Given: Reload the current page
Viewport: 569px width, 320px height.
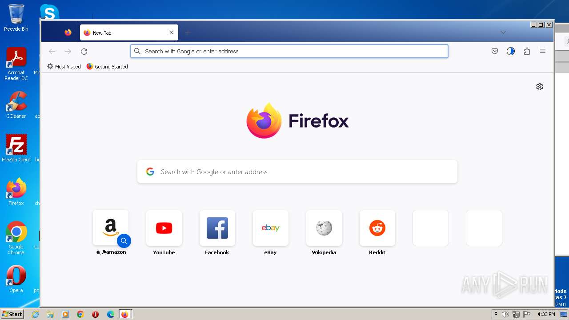Looking at the screenshot, I should tap(84, 51).
